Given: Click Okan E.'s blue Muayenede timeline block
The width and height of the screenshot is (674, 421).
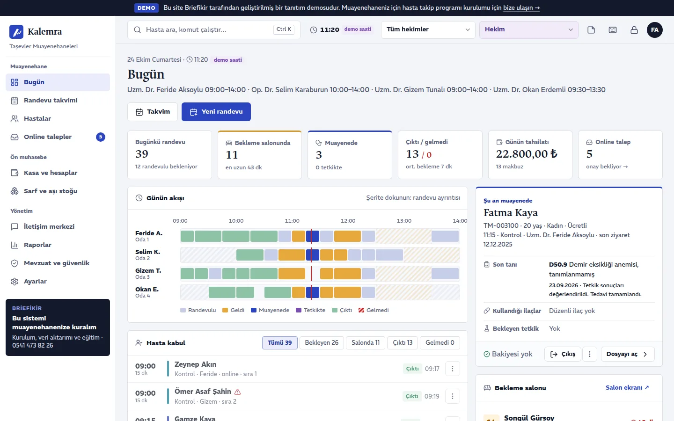Looking at the screenshot, I should tap(313, 293).
